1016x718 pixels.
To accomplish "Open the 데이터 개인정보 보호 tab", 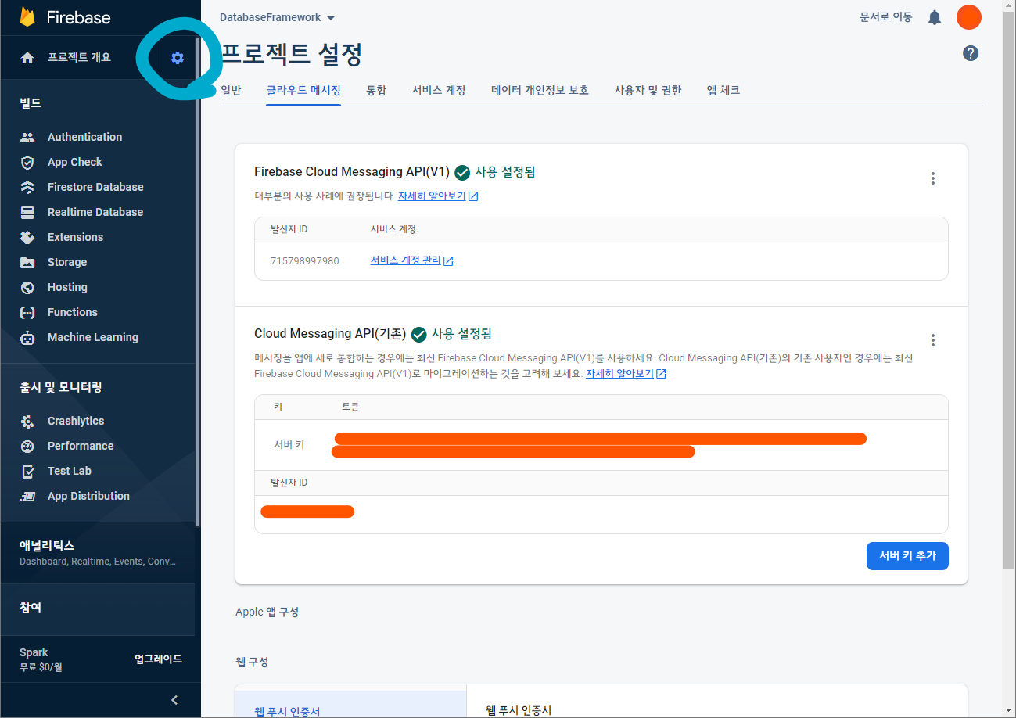I will tap(540, 90).
